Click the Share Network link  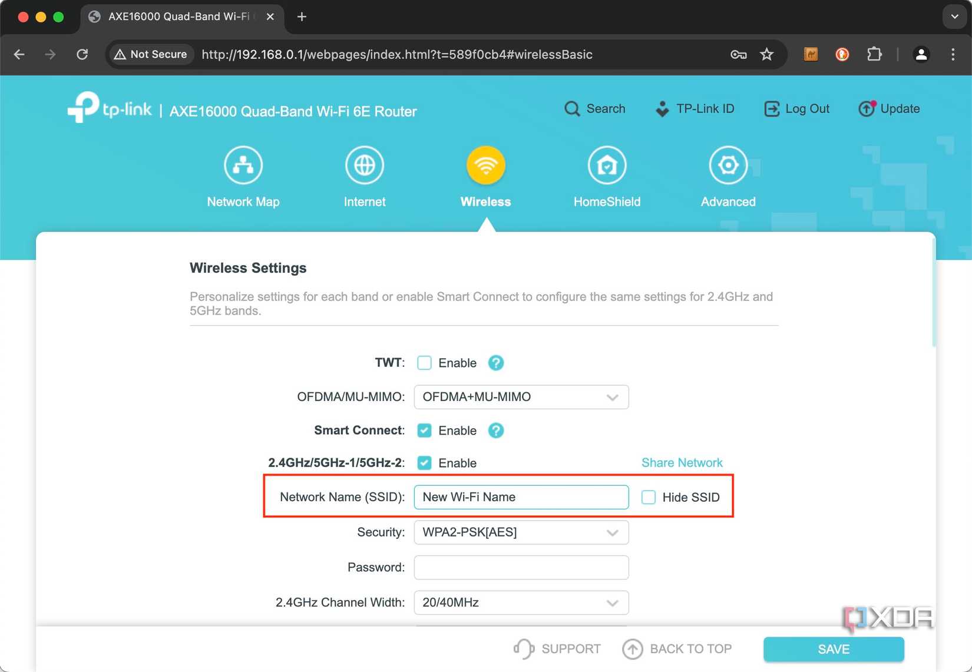point(682,462)
